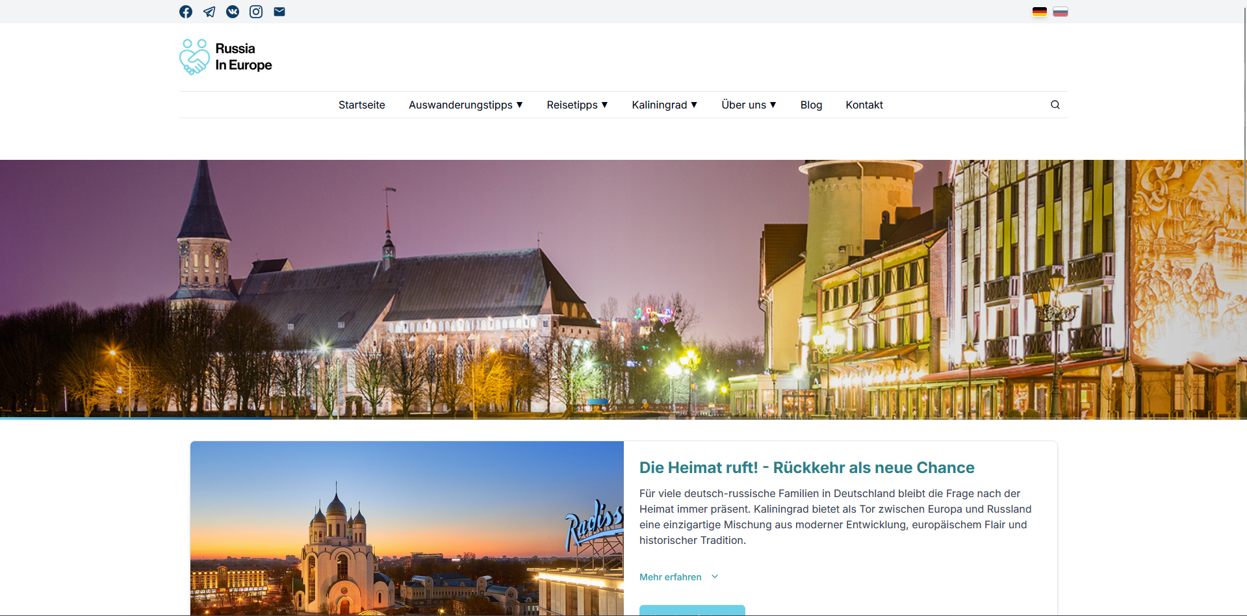This screenshot has height=616, width=1247.
Task: Open the Facebook page icon
Action: (x=186, y=12)
